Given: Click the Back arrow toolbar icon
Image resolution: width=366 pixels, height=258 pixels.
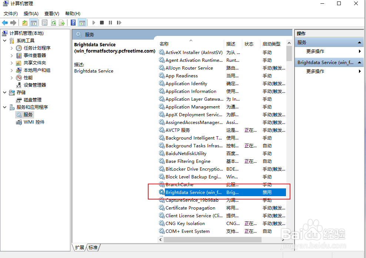Looking at the screenshot, I should (5, 23).
